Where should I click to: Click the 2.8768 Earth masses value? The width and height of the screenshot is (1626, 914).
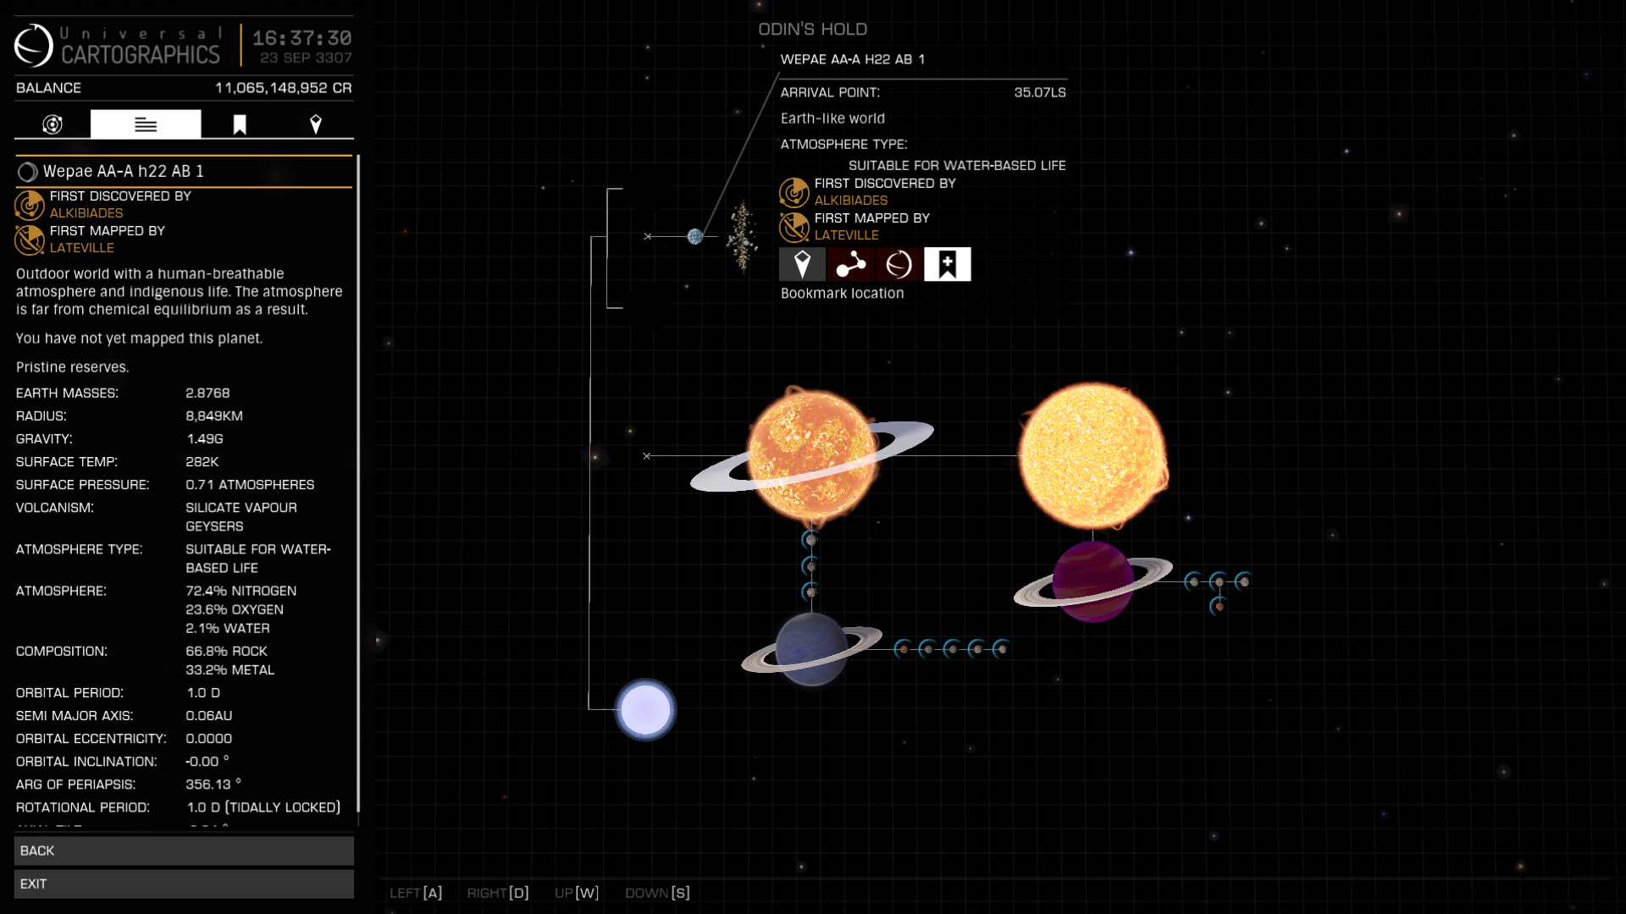207,394
